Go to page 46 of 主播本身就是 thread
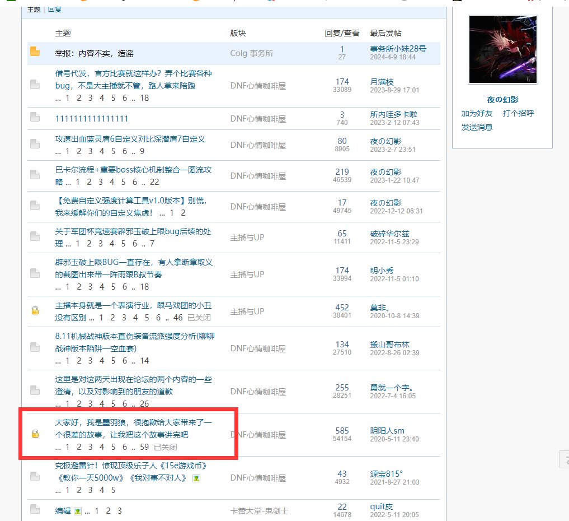This screenshot has height=521, width=569. [178, 318]
